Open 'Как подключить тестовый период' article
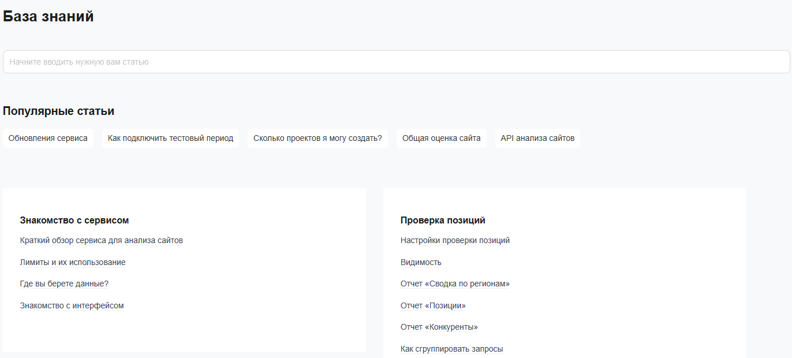The height and width of the screenshot is (358, 792). coord(170,139)
